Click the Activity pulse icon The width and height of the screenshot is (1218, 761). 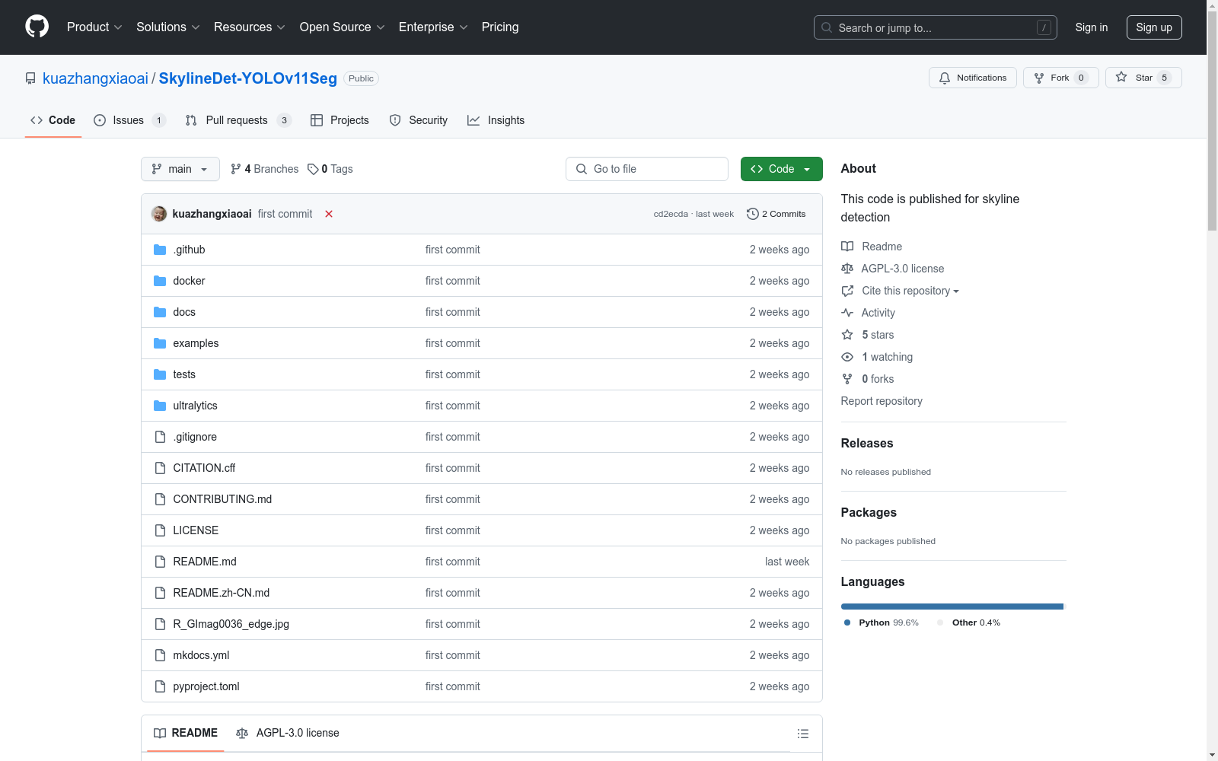pyautogui.click(x=847, y=313)
